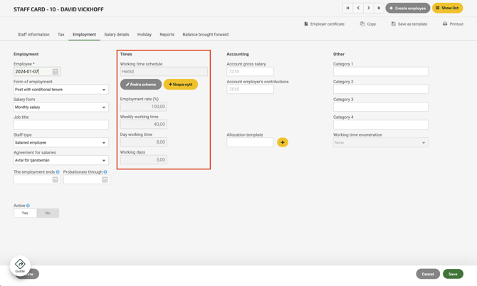This screenshot has height=286, width=477.
Task: Go to the next employee record
Action: click(368, 9)
